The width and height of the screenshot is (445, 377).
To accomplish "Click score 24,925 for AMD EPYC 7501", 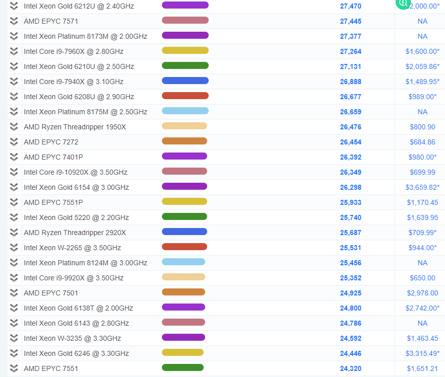I will click(x=351, y=293).
